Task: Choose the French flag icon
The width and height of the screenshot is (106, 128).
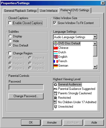Action: tap(56, 61)
